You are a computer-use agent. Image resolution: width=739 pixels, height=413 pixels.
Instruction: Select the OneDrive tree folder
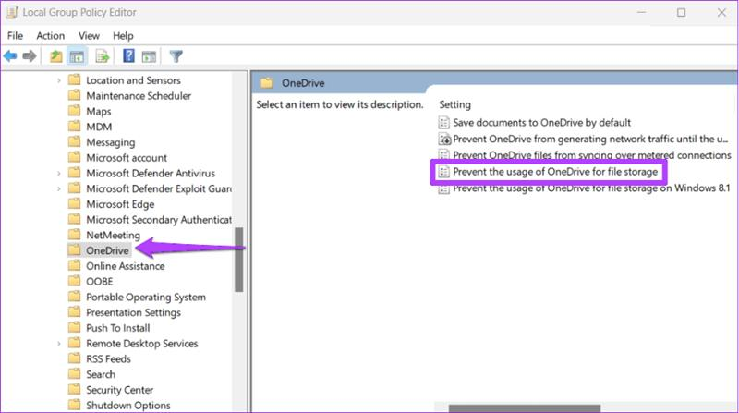tap(107, 250)
